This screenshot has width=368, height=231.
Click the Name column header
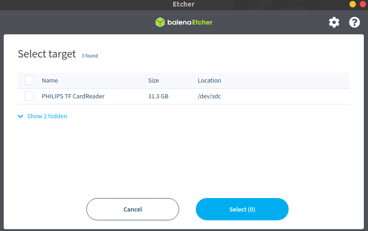point(50,80)
